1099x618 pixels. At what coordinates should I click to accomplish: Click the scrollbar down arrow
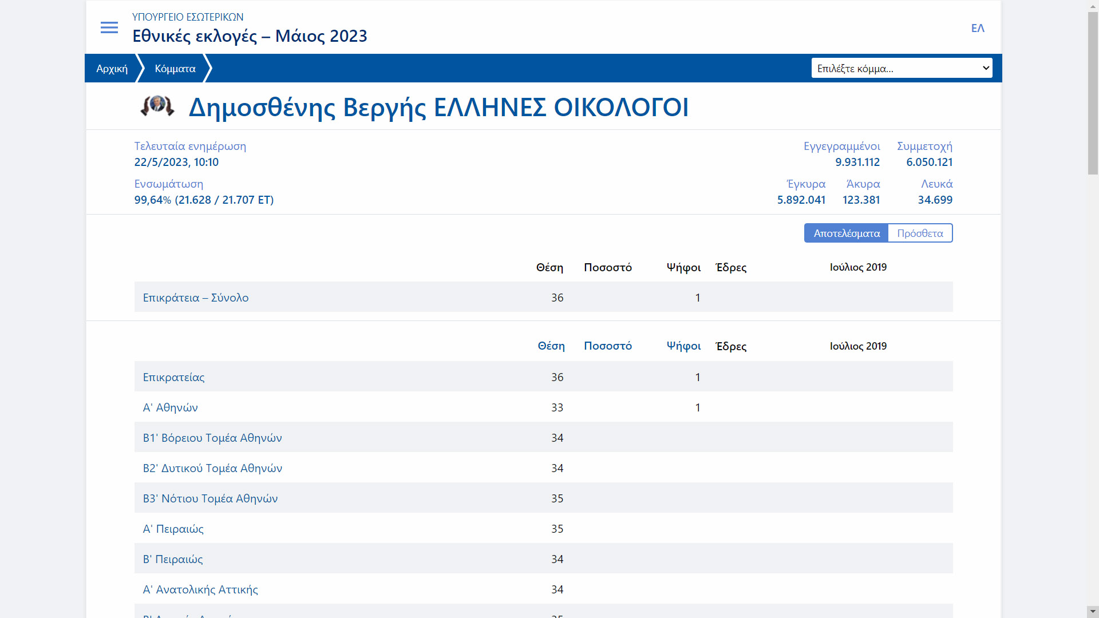(x=1093, y=611)
